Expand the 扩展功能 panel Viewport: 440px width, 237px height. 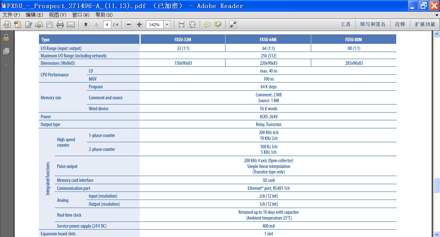click(425, 25)
